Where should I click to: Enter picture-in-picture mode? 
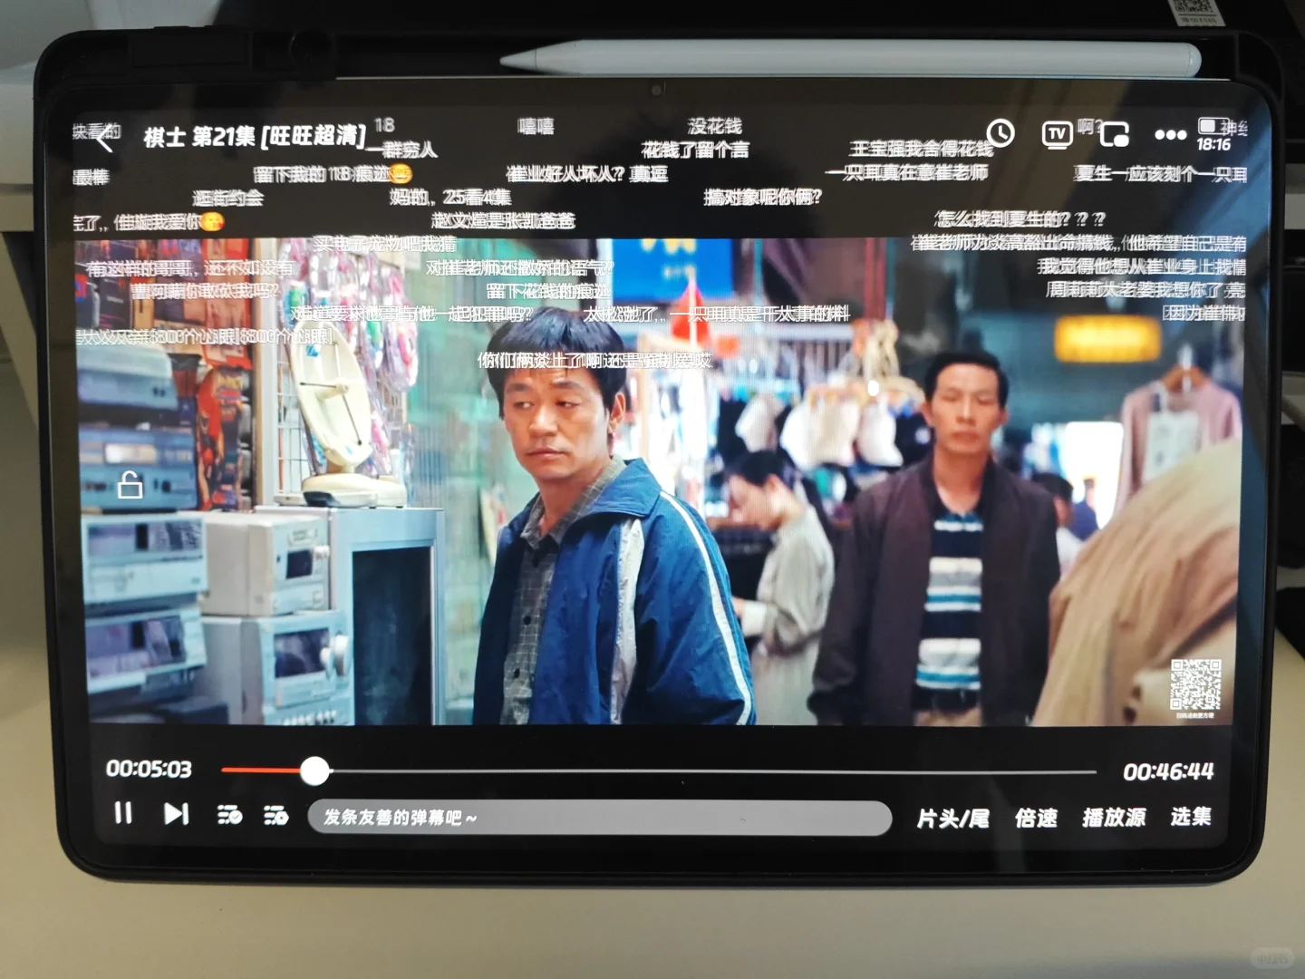coord(1114,135)
